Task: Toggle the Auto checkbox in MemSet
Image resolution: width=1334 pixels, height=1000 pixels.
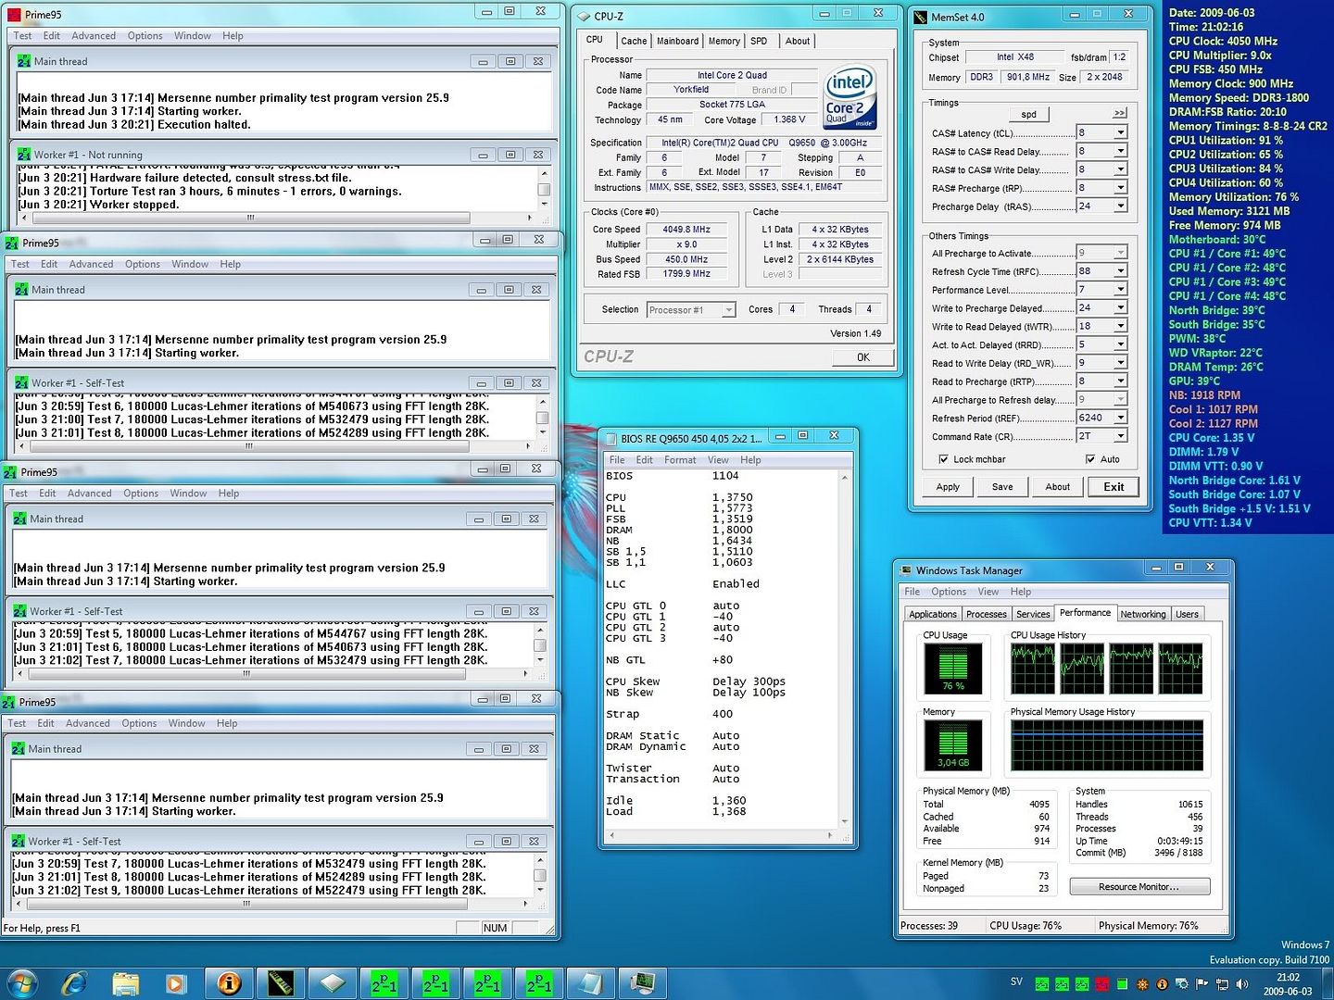Action: (x=1090, y=459)
